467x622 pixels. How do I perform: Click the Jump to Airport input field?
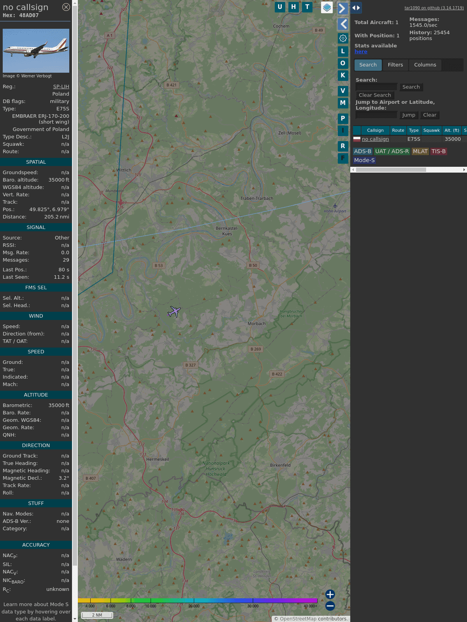pos(376,115)
